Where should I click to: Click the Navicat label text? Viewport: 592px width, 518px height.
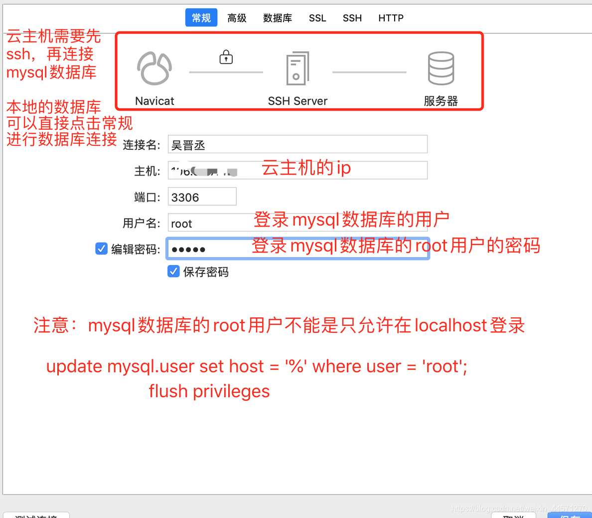pos(154,101)
